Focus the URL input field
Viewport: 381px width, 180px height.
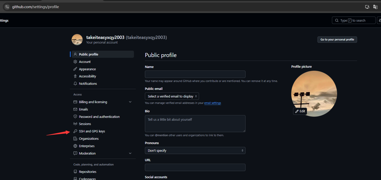point(195,167)
